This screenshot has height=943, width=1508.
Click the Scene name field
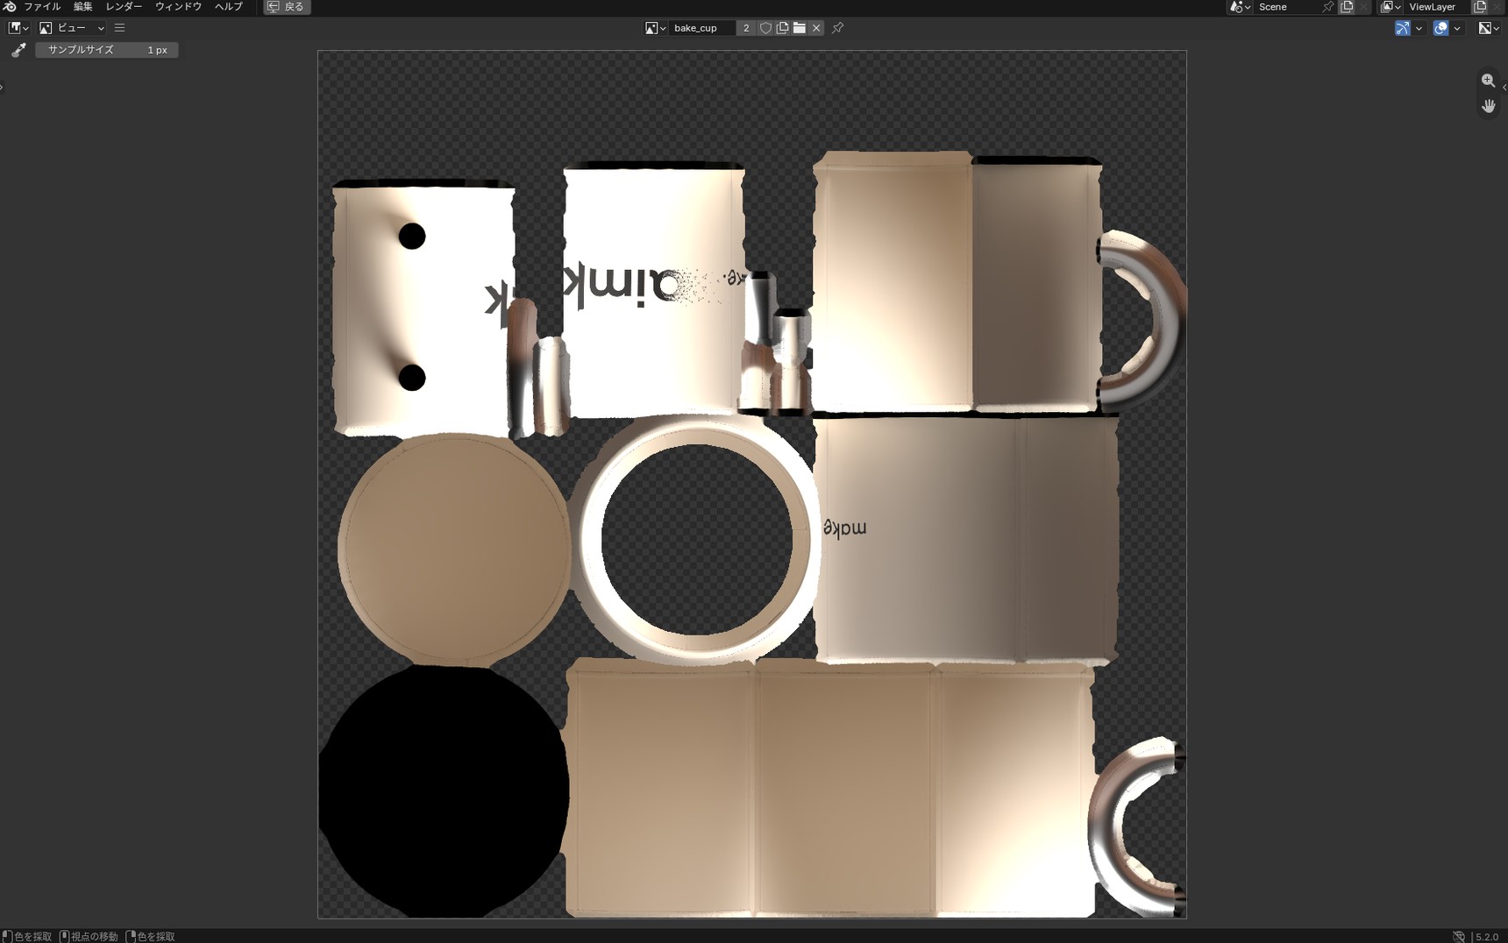tap(1287, 6)
